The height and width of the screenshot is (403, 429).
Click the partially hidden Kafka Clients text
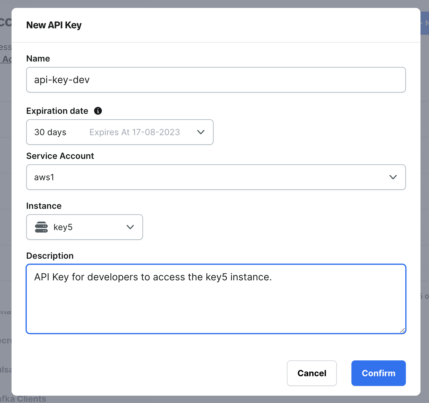click(24, 399)
